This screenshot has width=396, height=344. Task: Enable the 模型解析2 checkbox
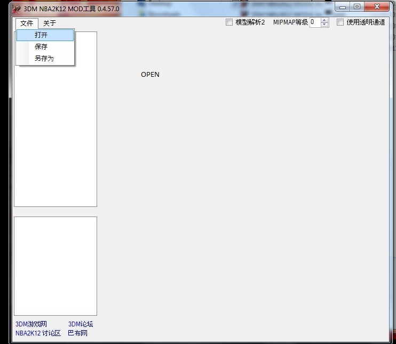coord(229,22)
